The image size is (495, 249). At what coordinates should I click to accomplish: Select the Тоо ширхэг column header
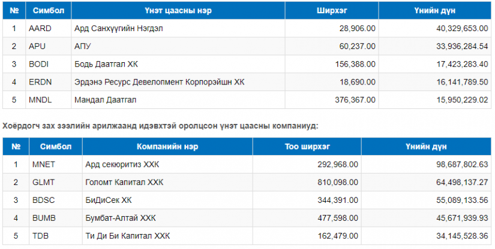[307, 147]
